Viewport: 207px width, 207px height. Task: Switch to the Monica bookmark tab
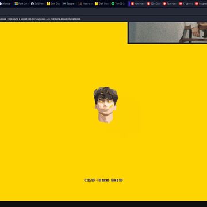coord(5,3)
